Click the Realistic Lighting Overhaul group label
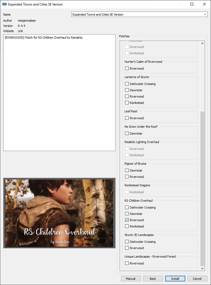The width and height of the screenshot is (211, 285). [x=142, y=142]
